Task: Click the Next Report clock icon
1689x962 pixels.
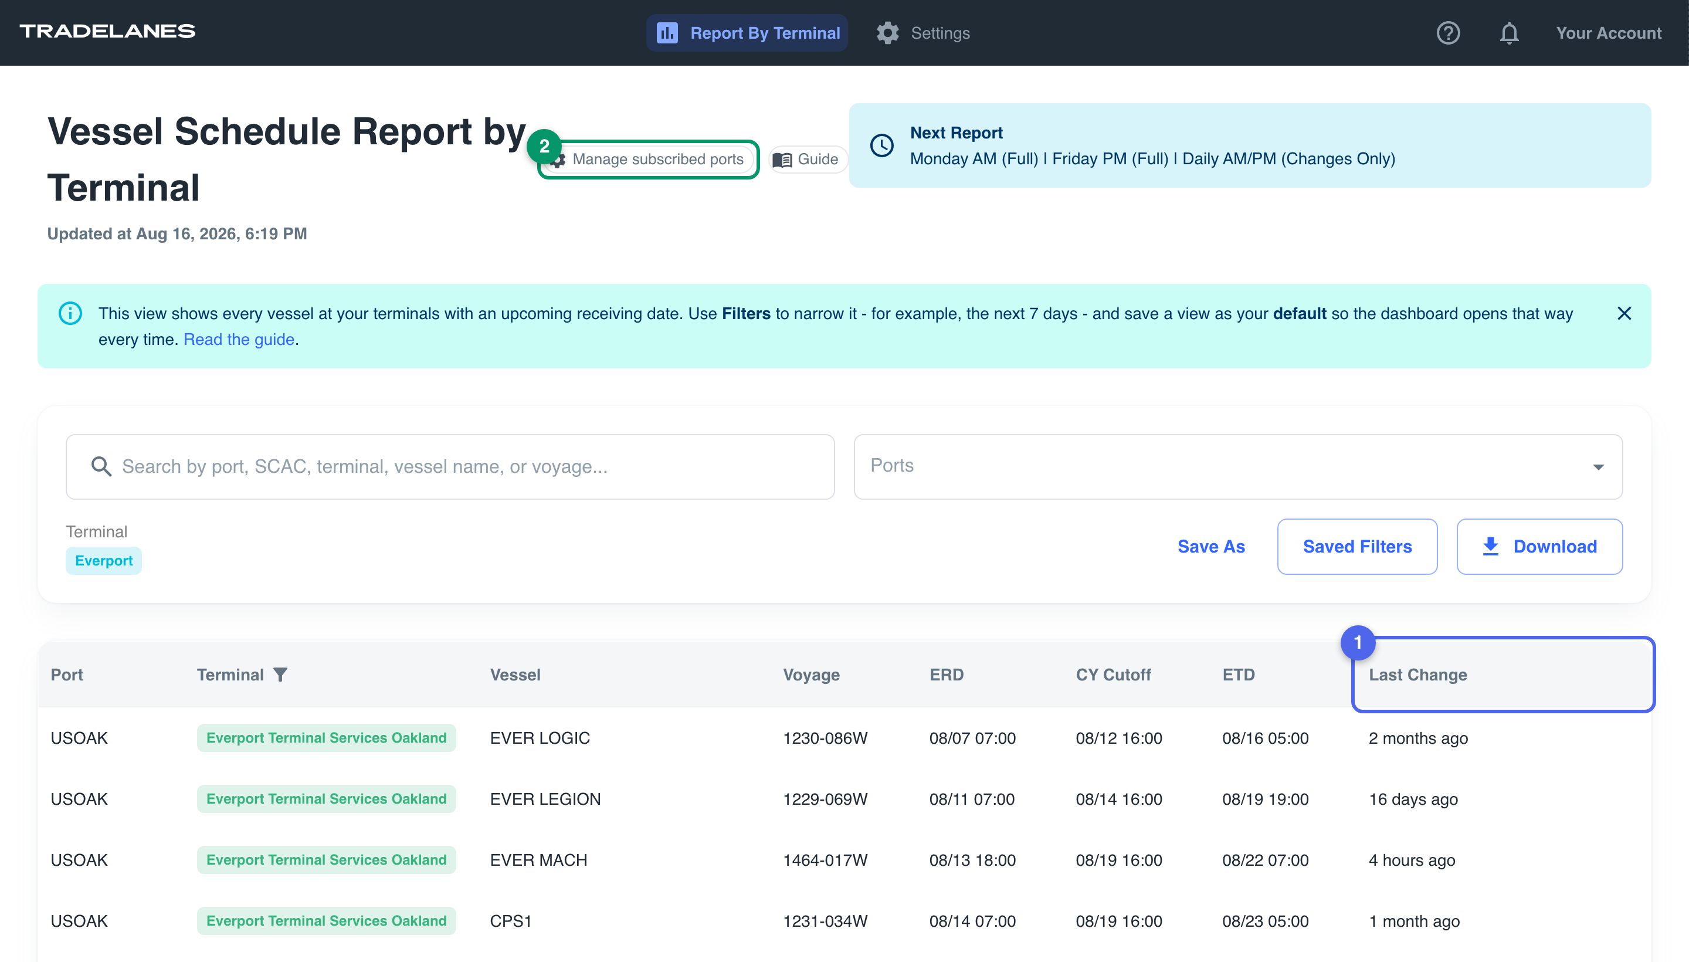Action: (882, 145)
